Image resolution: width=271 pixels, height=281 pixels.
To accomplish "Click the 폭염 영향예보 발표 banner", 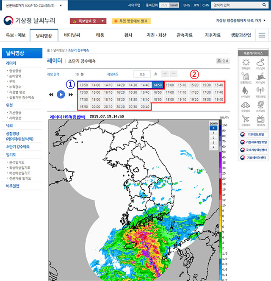I will click(x=131, y=21).
